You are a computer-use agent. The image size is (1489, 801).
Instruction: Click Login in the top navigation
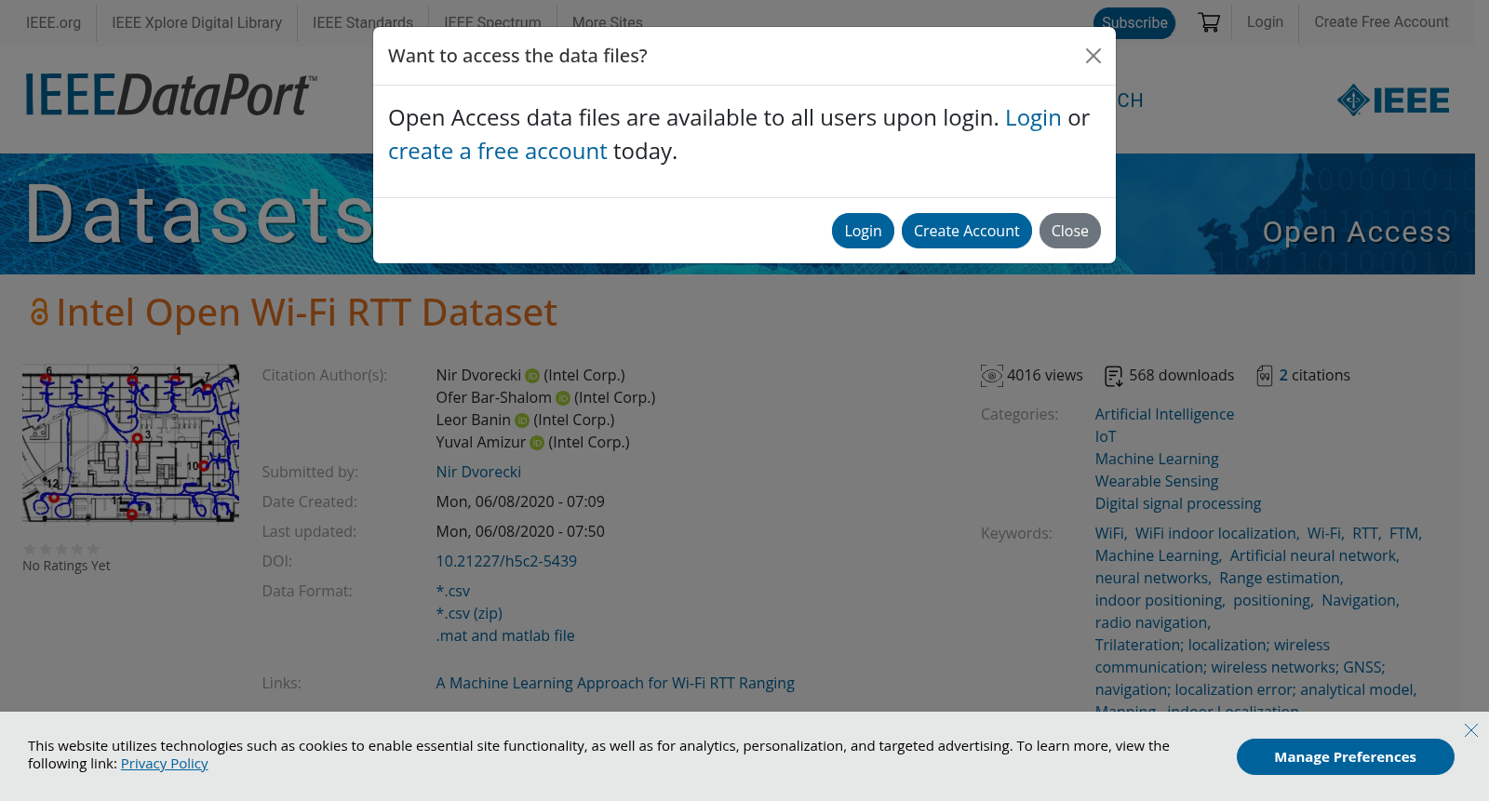tap(1265, 22)
